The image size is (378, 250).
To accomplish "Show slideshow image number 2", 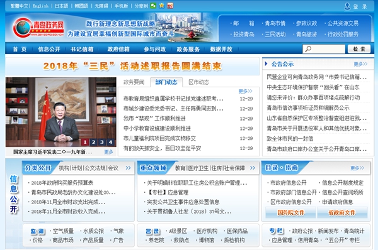I will pos(93,142).
